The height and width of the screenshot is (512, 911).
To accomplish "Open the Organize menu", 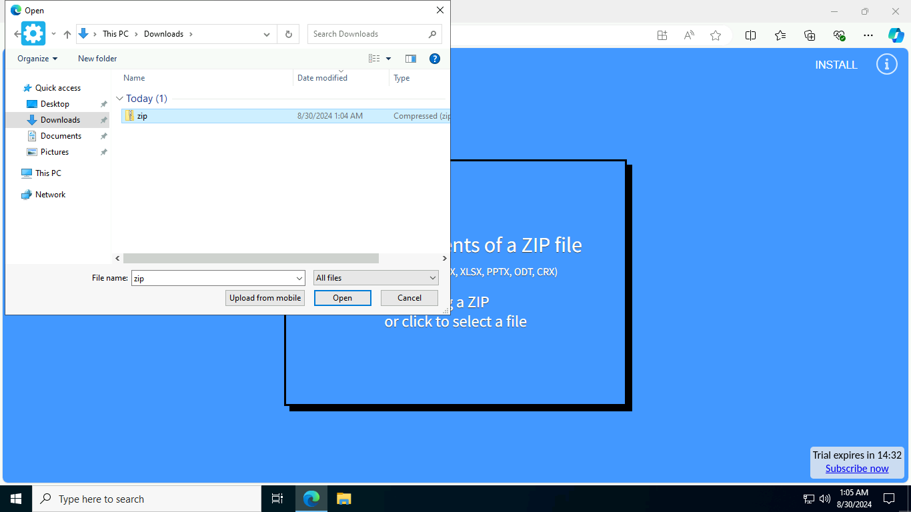I will point(36,59).
